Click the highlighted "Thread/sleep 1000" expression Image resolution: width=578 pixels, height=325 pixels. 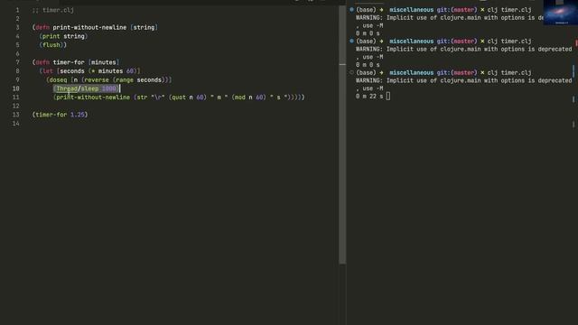point(87,88)
